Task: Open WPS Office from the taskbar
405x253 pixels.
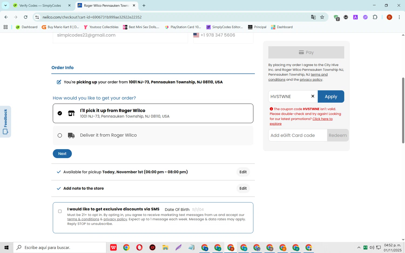Action: (113, 247)
